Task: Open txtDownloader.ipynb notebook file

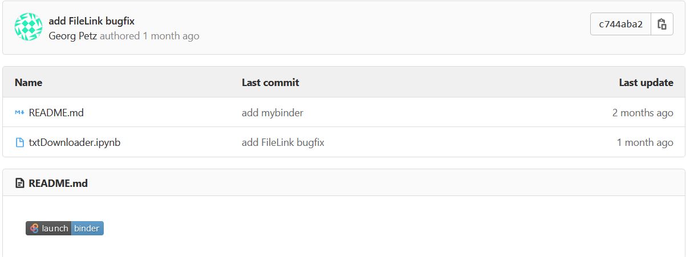Action: point(74,142)
